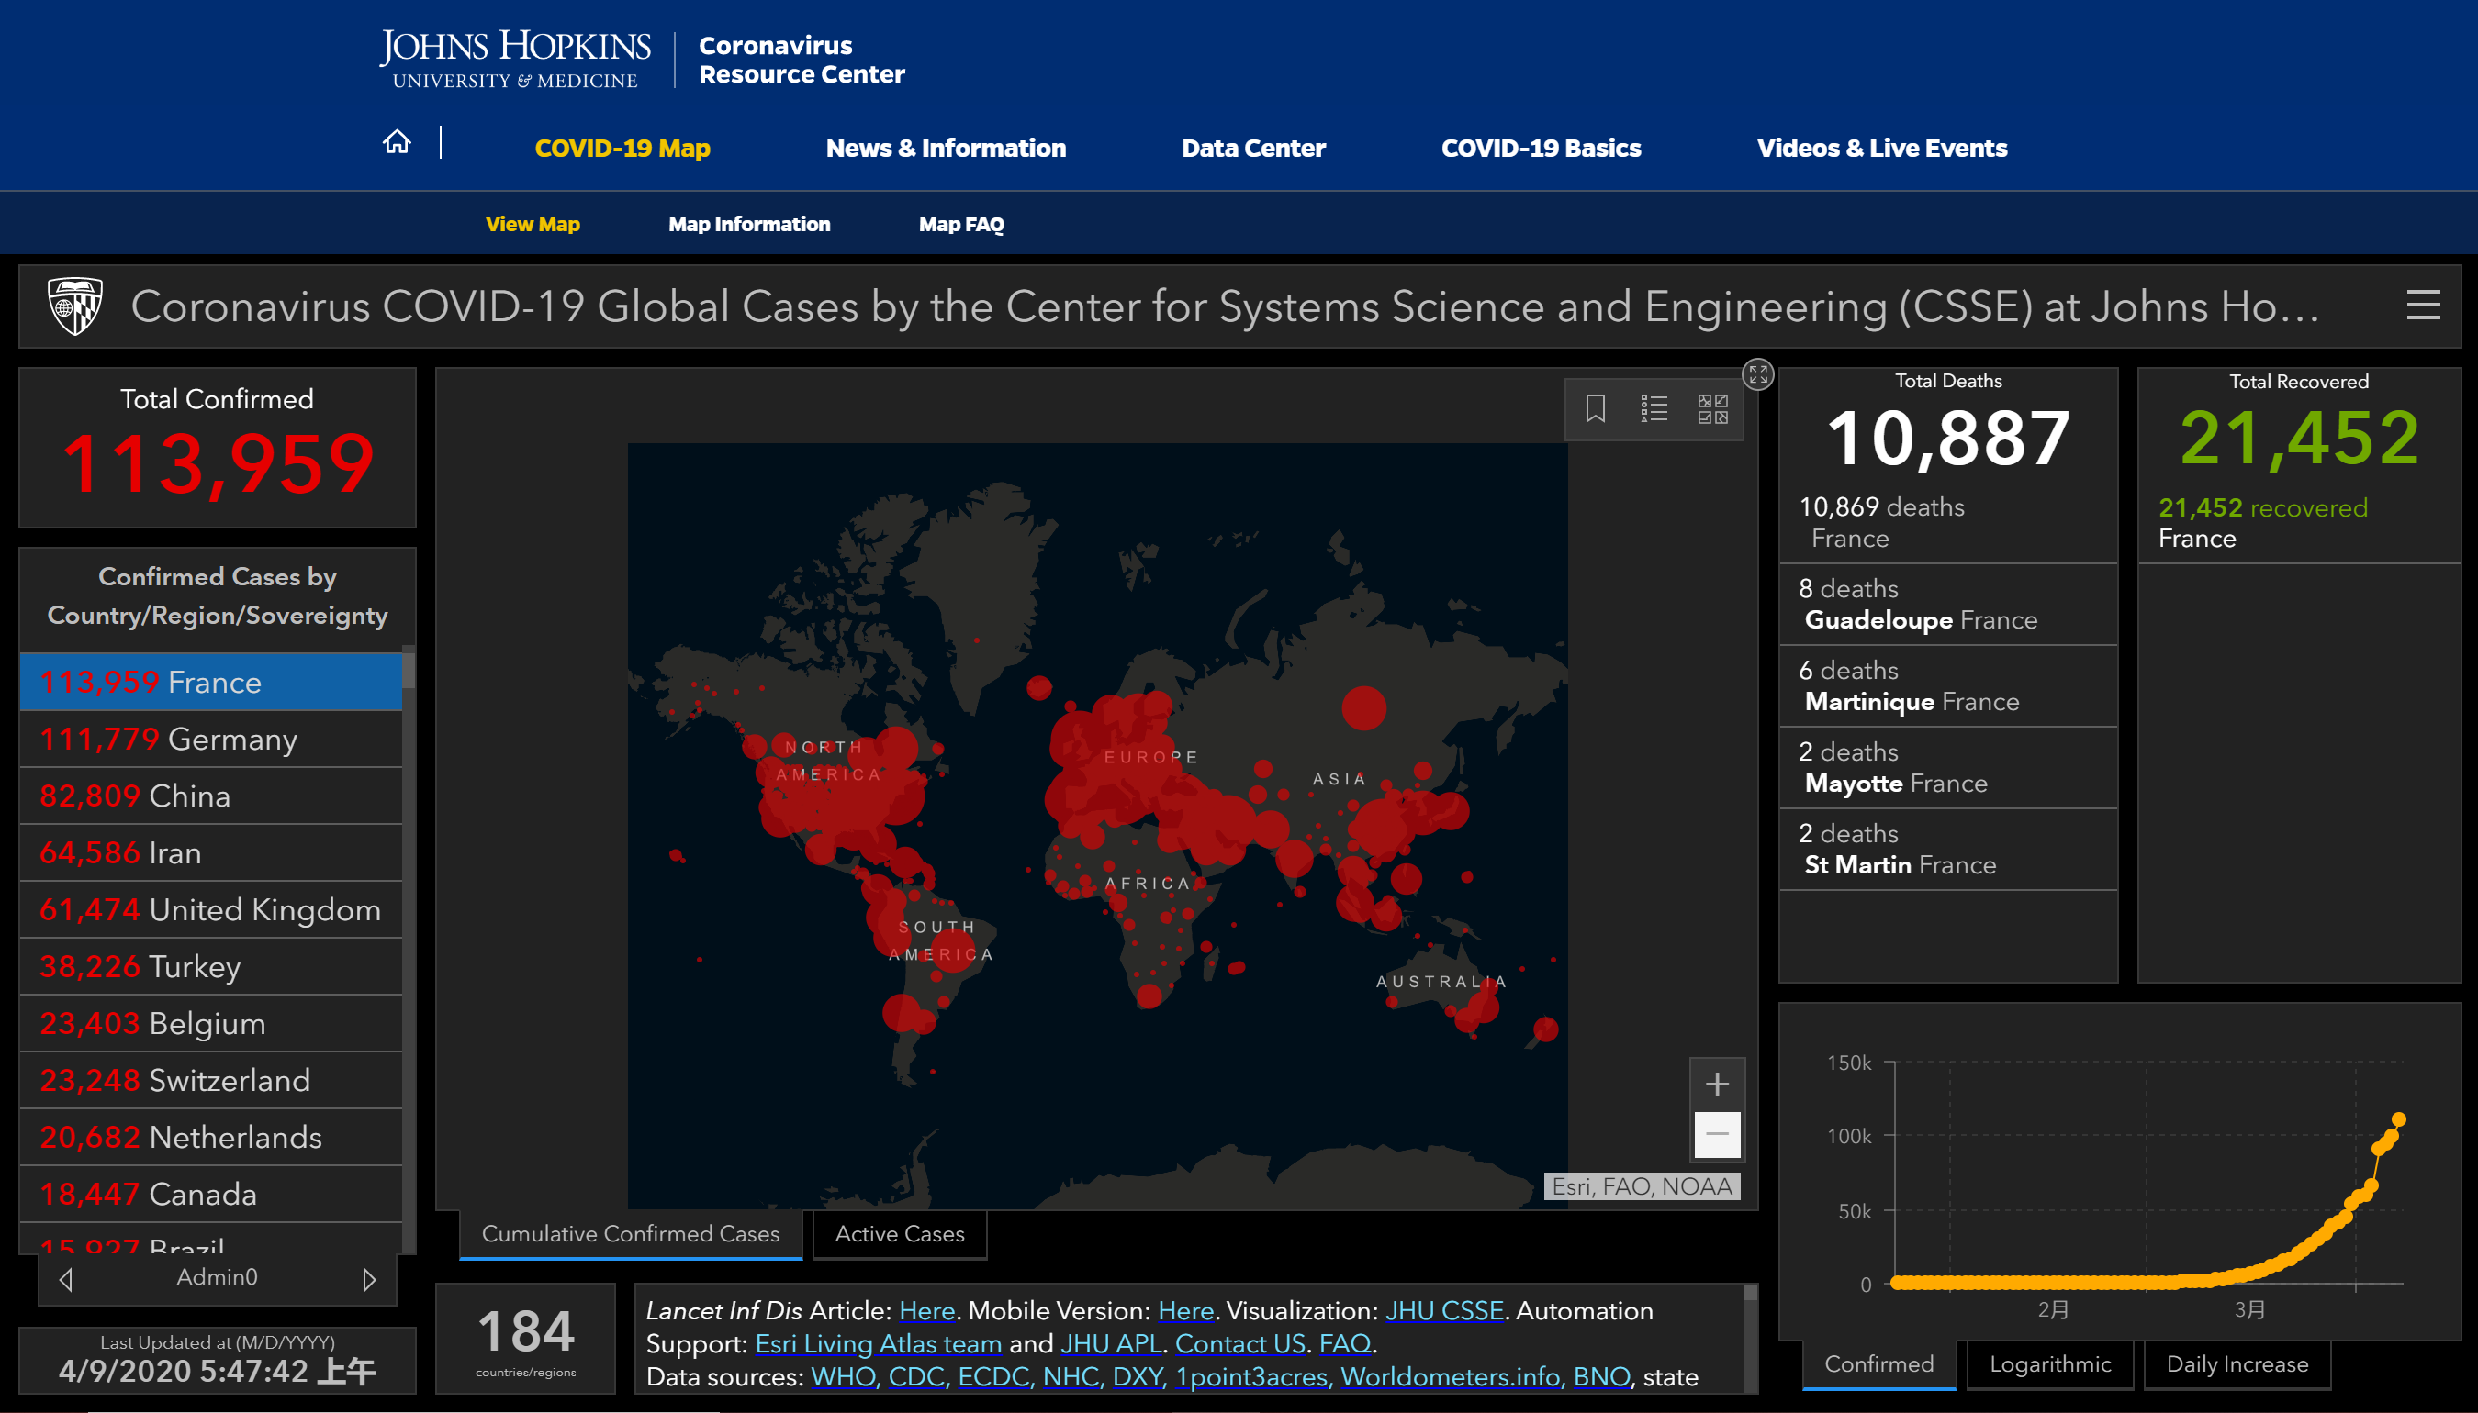2478x1413 pixels.
Task: Go to previous Admin level with left arrow
Action: [66, 1279]
